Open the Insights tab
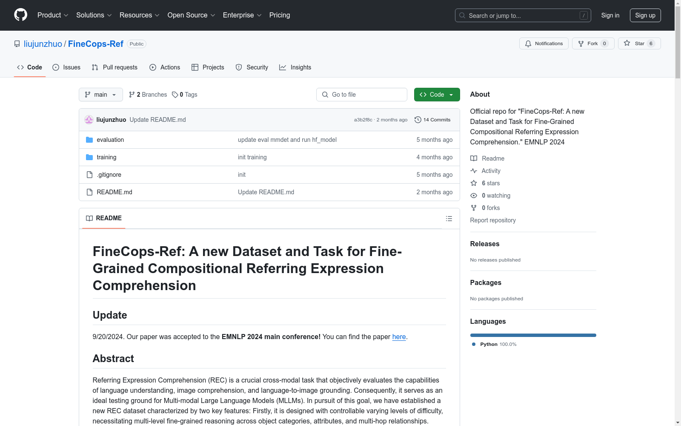Viewport: 681px width, 426px height. pyautogui.click(x=295, y=67)
